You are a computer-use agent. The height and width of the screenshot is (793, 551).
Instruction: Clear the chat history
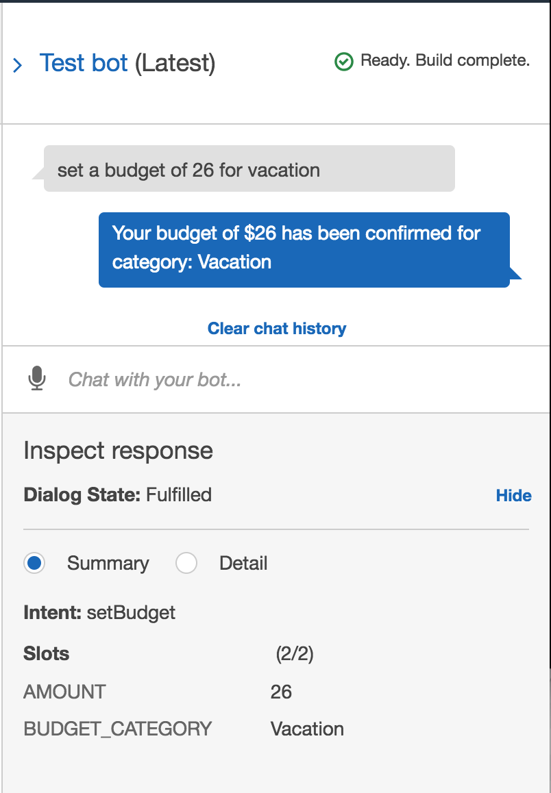277,329
